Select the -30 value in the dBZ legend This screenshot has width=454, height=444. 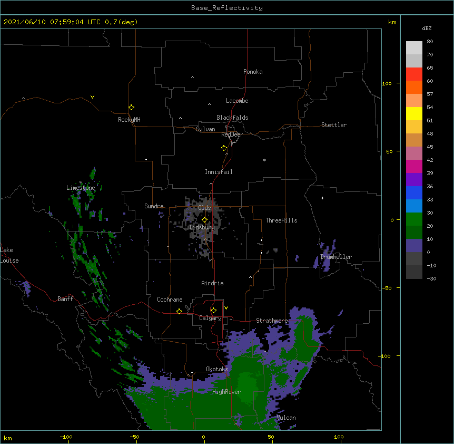pos(431,278)
